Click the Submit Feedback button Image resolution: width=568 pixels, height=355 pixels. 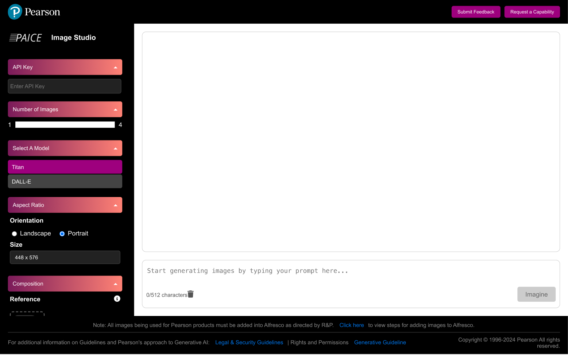coord(476,12)
